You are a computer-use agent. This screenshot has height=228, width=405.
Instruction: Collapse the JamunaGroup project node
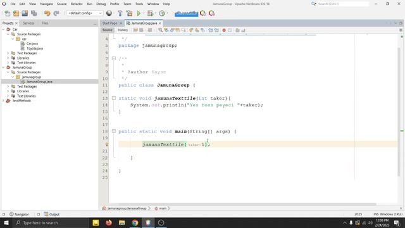(3, 68)
